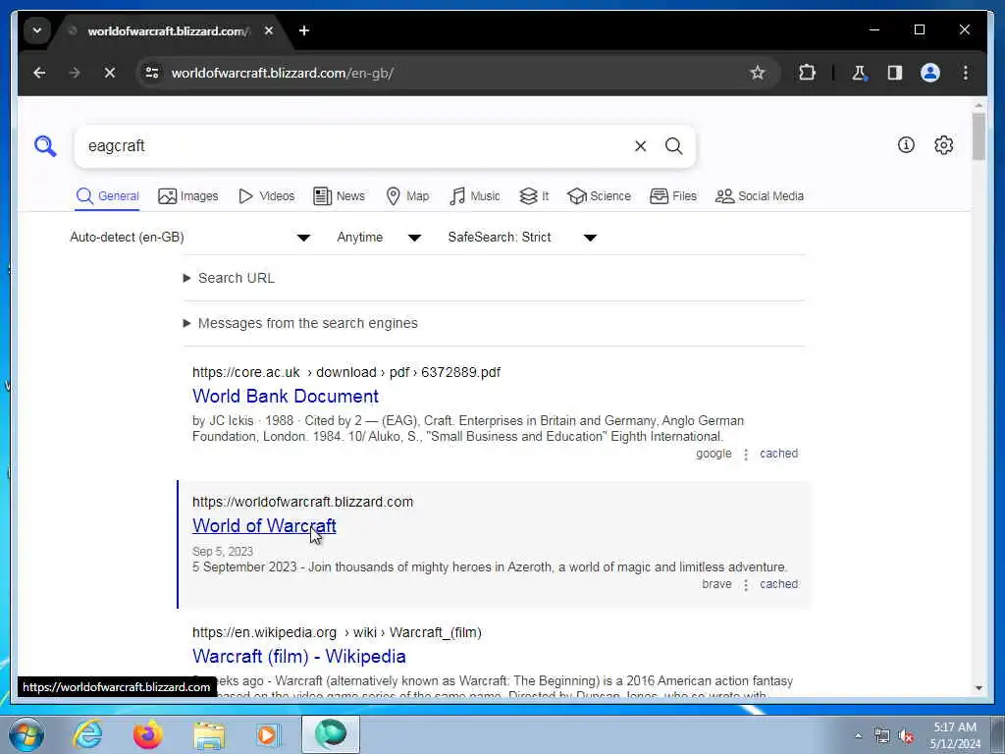The image size is (1005, 754).
Task: Switch to the News search tab
Action: [x=339, y=196]
